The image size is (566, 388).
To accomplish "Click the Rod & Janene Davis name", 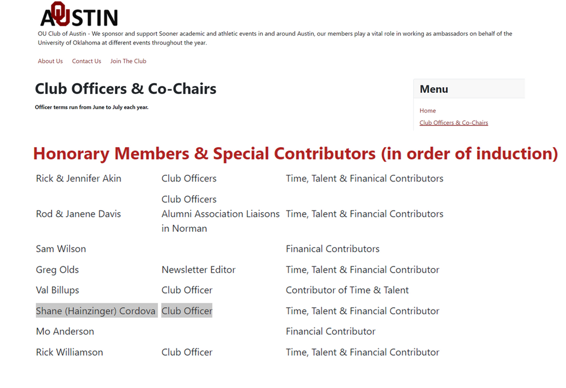I will click(78, 214).
